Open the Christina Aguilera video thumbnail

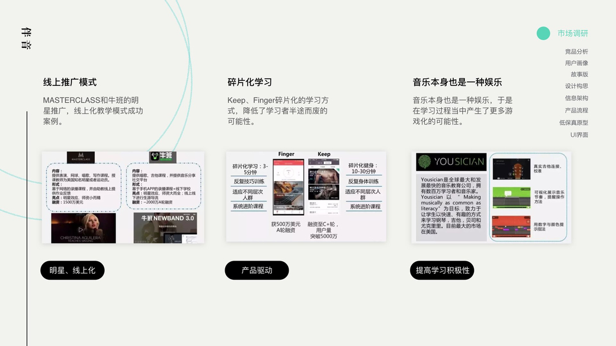pyautogui.click(x=83, y=228)
